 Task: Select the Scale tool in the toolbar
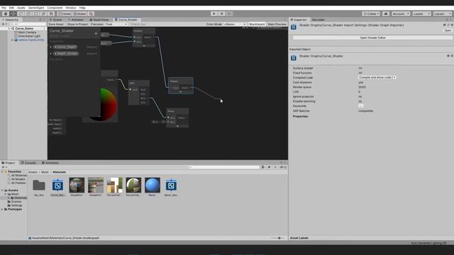coord(28,13)
